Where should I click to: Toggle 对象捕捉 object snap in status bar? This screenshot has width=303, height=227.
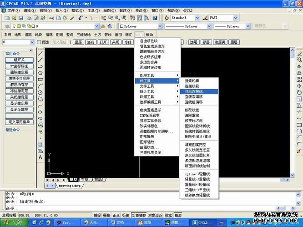(x=139, y=215)
